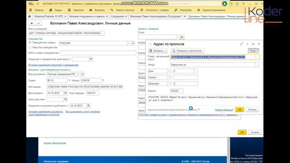Screen dimensions: 290x163
Task: Click the ellipsis button of the street field
Action: tap(257, 65)
